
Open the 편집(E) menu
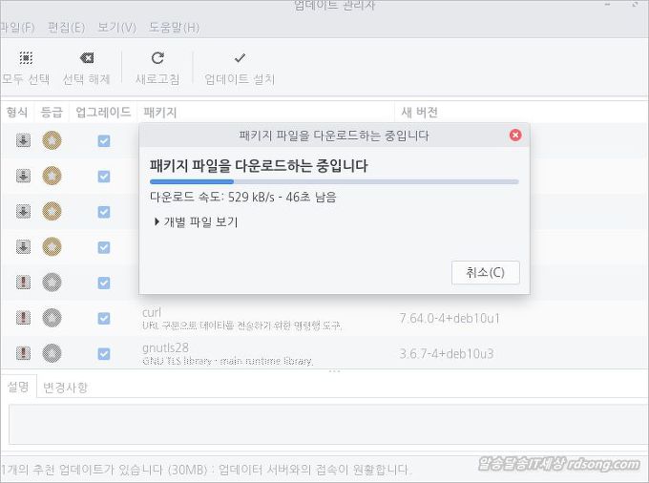tap(66, 27)
